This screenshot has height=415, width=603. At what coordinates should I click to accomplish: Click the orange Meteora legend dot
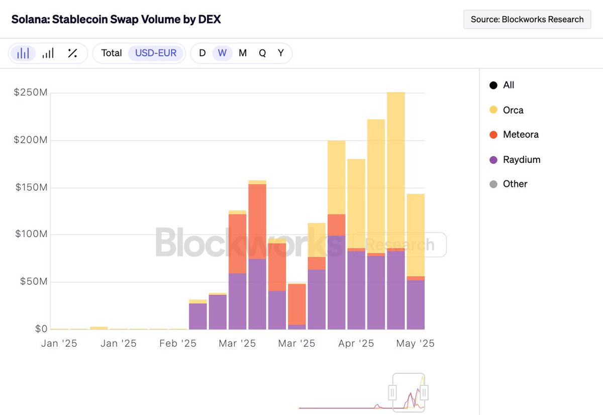[x=493, y=135]
